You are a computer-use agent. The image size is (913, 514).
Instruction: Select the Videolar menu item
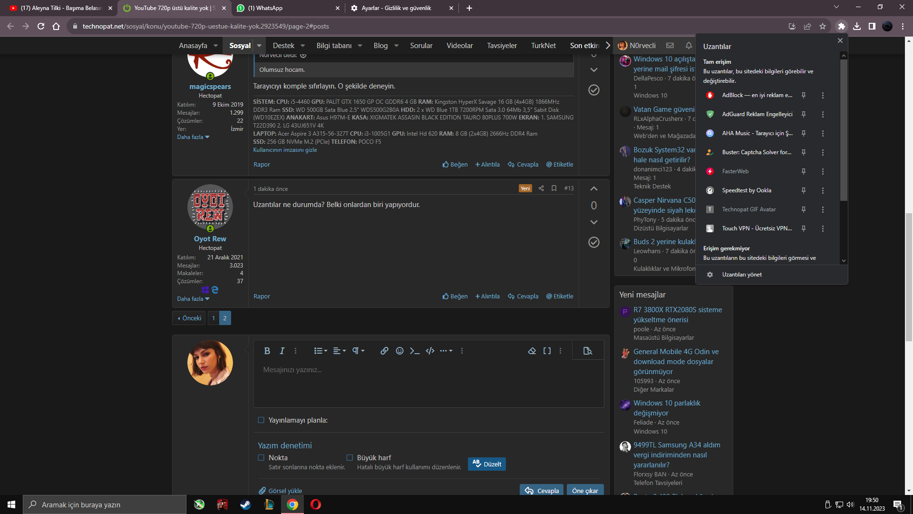(x=459, y=45)
